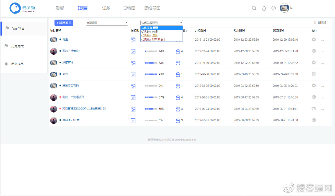Image resolution: width=335 pixels, height=196 pixels.
Task: Click the 83% progress bar
Action: click(x=151, y=63)
